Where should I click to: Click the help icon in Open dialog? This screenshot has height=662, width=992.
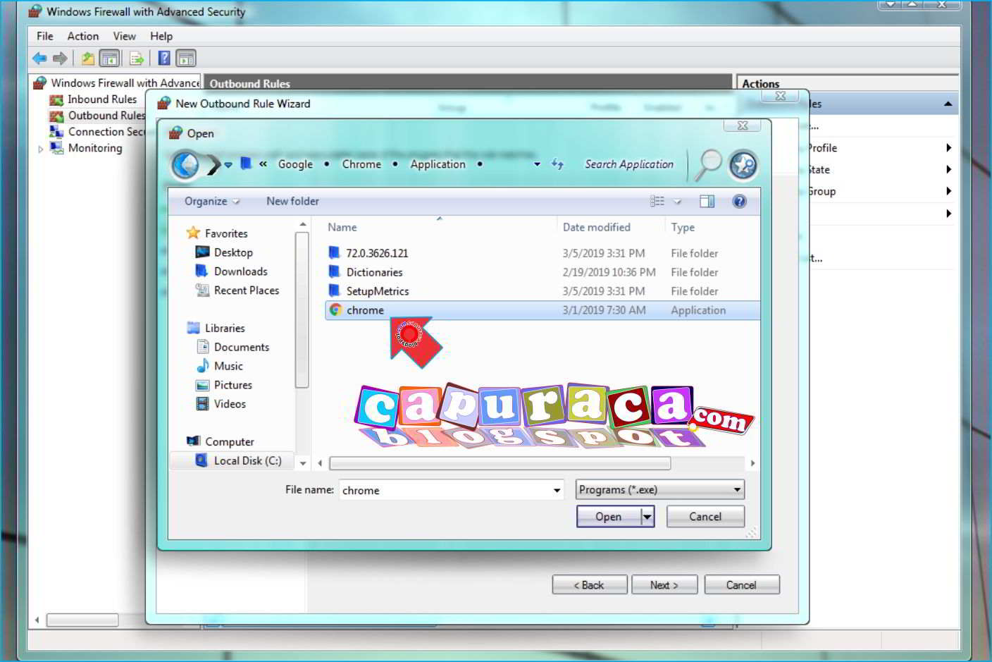[739, 202]
